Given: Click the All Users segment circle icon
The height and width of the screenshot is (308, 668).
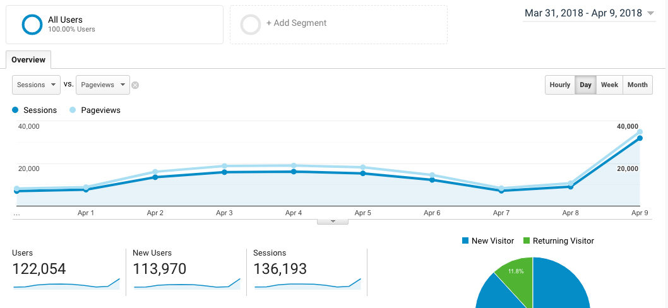Looking at the screenshot, I should tap(32, 24).
